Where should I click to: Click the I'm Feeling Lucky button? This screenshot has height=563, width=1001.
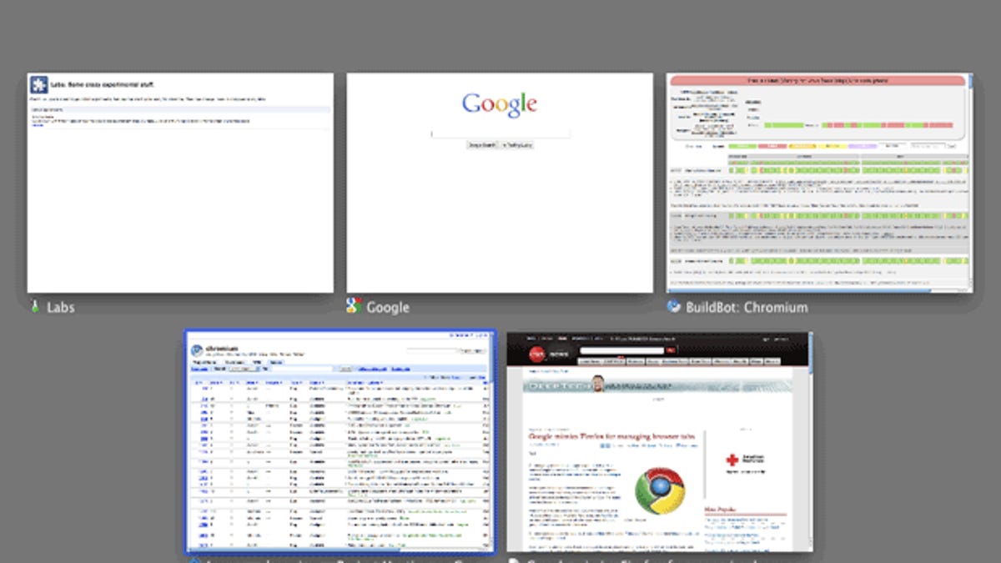(x=517, y=144)
